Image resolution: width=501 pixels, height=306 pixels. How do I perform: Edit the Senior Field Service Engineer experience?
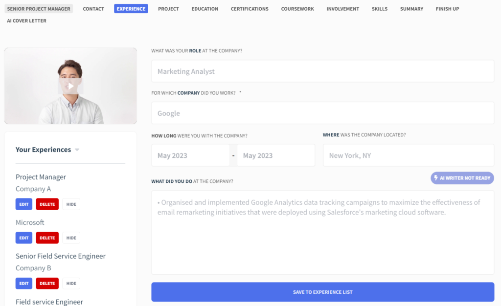[24, 284]
